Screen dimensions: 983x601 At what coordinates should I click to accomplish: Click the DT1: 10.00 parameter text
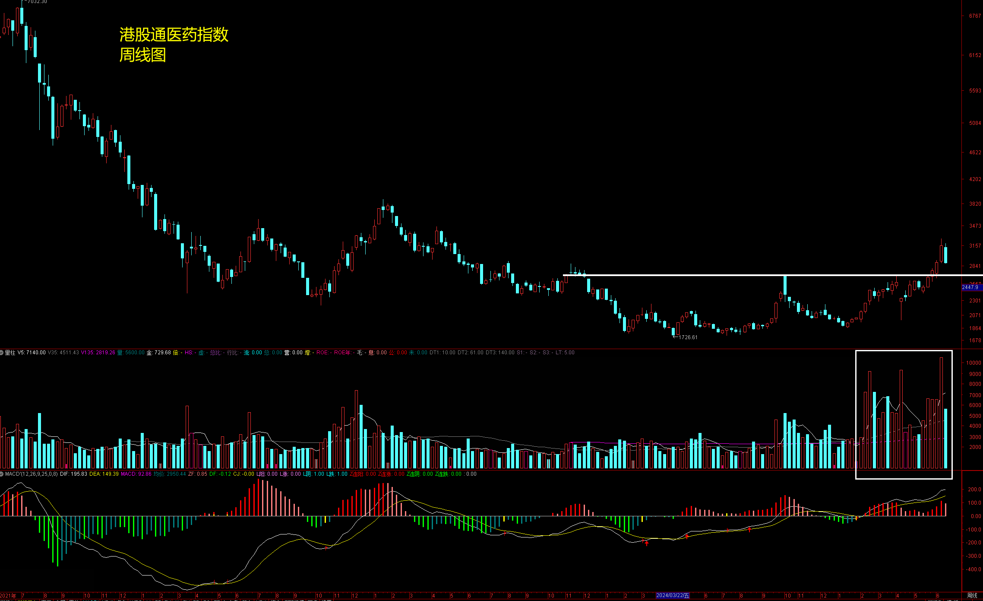coord(442,353)
